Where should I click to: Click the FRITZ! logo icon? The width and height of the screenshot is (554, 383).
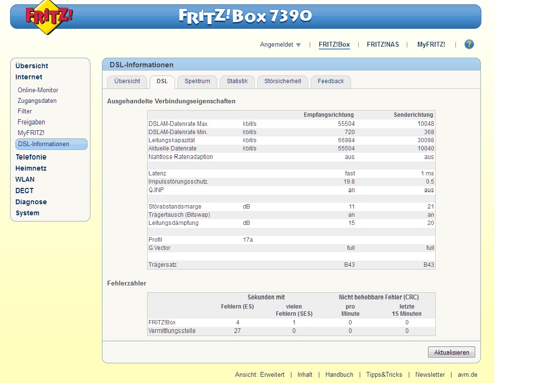49,17
